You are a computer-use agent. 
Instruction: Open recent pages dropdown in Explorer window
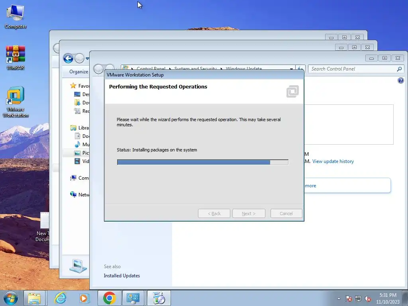tap(87, 59)
